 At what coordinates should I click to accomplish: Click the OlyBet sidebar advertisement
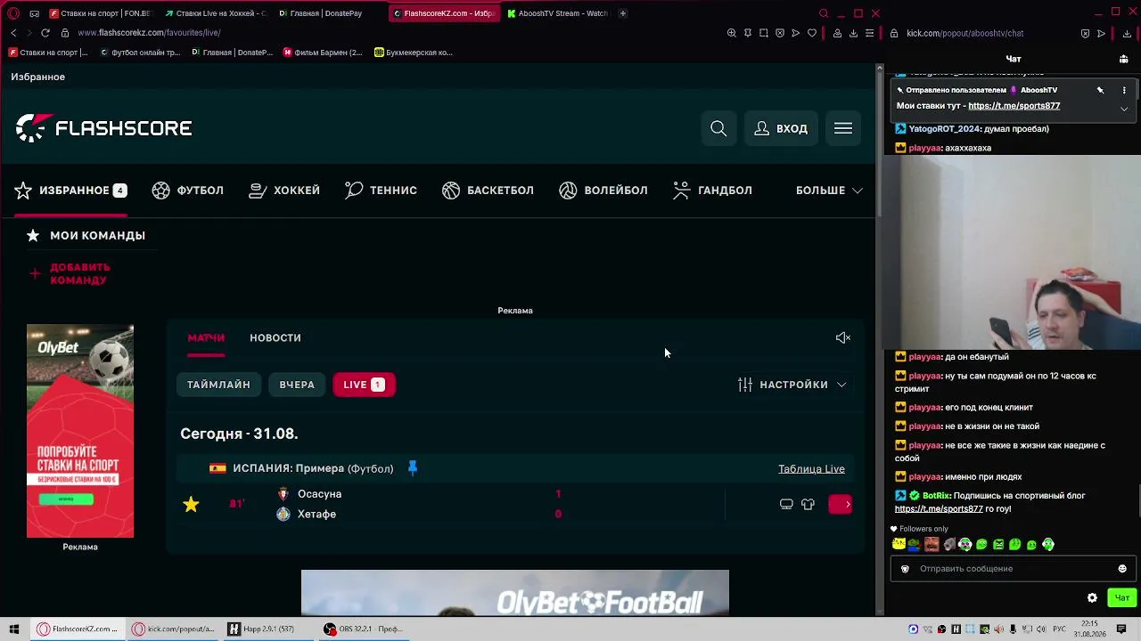tap(80, 431)
